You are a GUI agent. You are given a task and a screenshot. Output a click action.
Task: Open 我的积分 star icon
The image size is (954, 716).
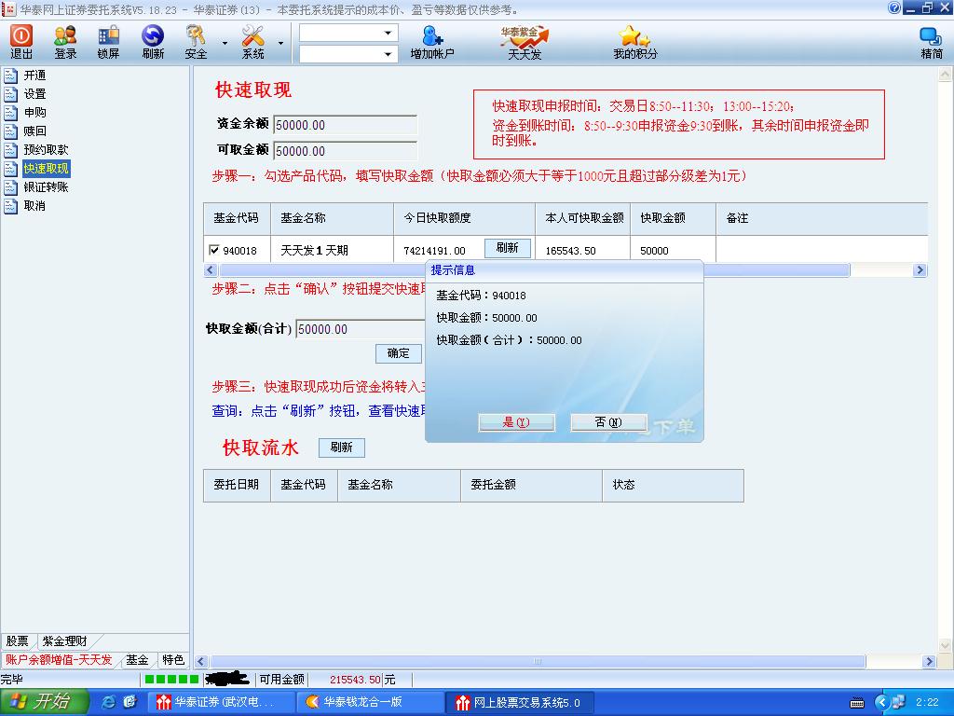(634, 41)
